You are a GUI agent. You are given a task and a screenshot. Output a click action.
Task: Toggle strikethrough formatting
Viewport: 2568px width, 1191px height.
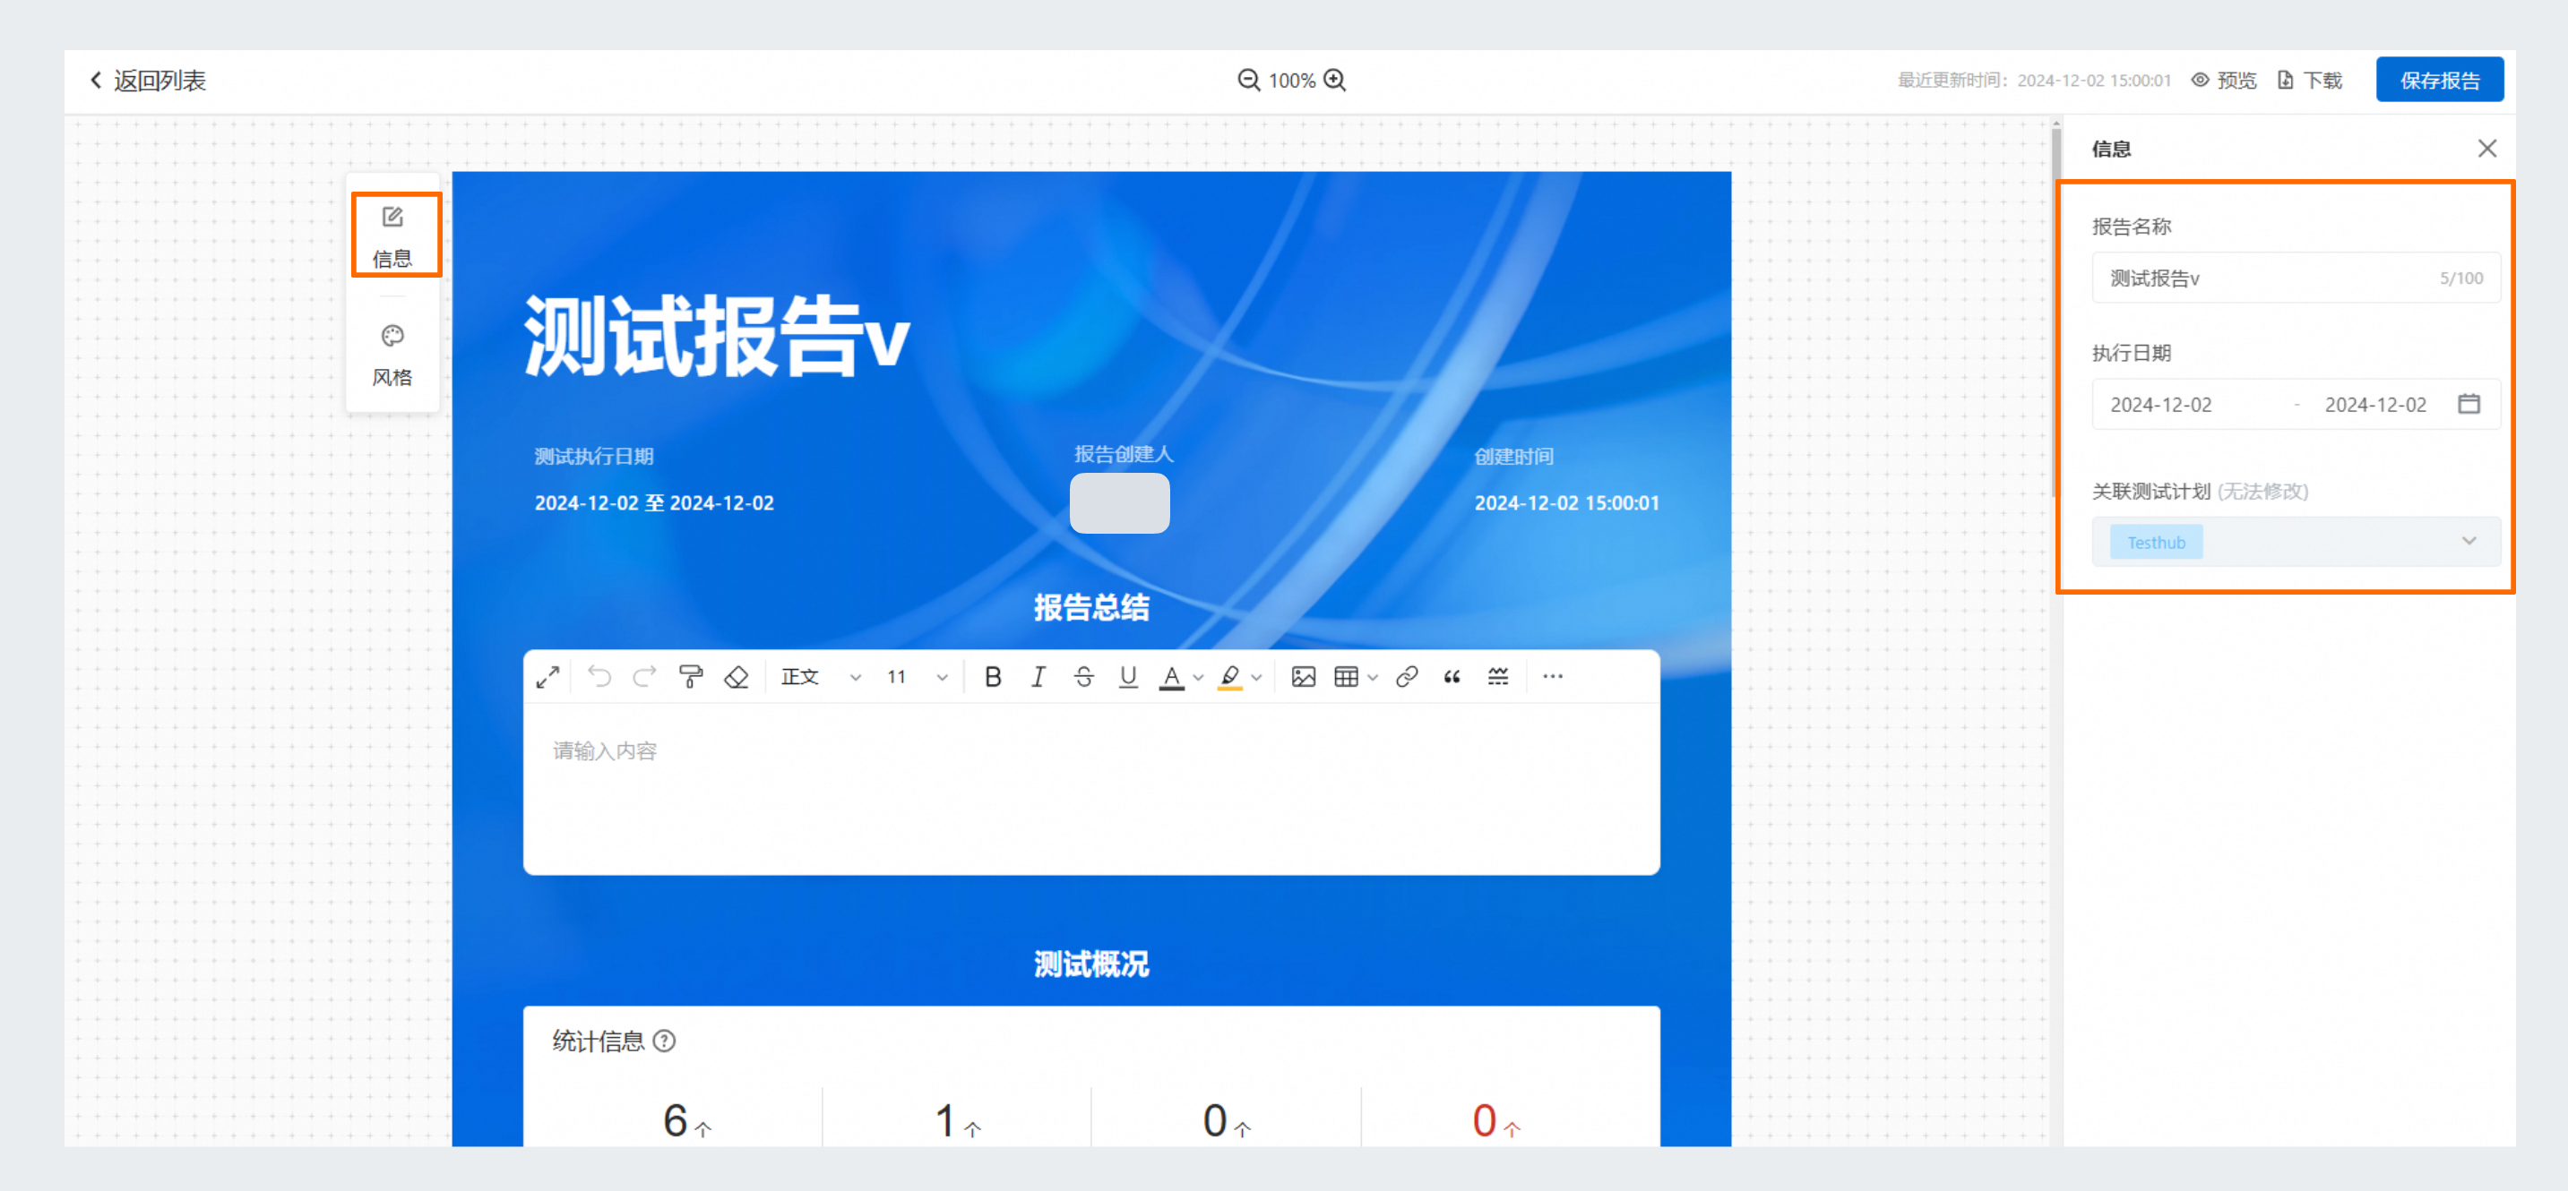pos(1083,677)
